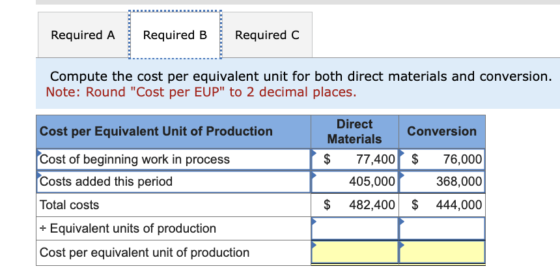This screenshot has height=275, width=560.
Task: Select 'Cost of beginning work in process' label cell
Action: (174, 160)
